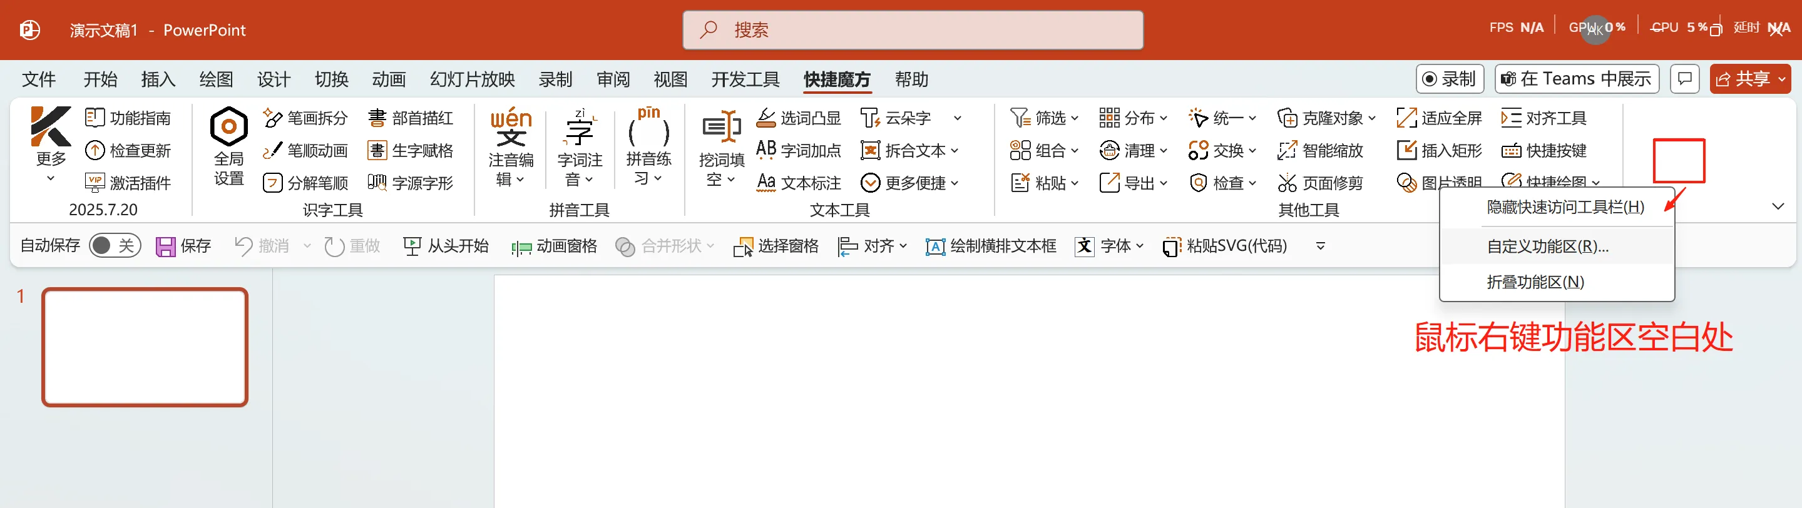Click the 保存 save icon
The width and height of the screenshot is (1802, 508).
(165, 246)
